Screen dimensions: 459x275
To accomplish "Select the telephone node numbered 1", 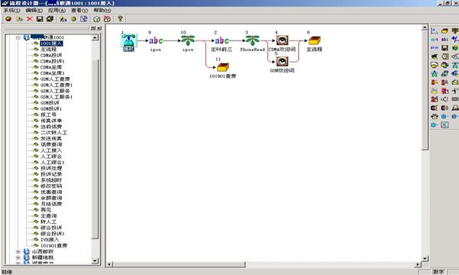I will (129, 40).
